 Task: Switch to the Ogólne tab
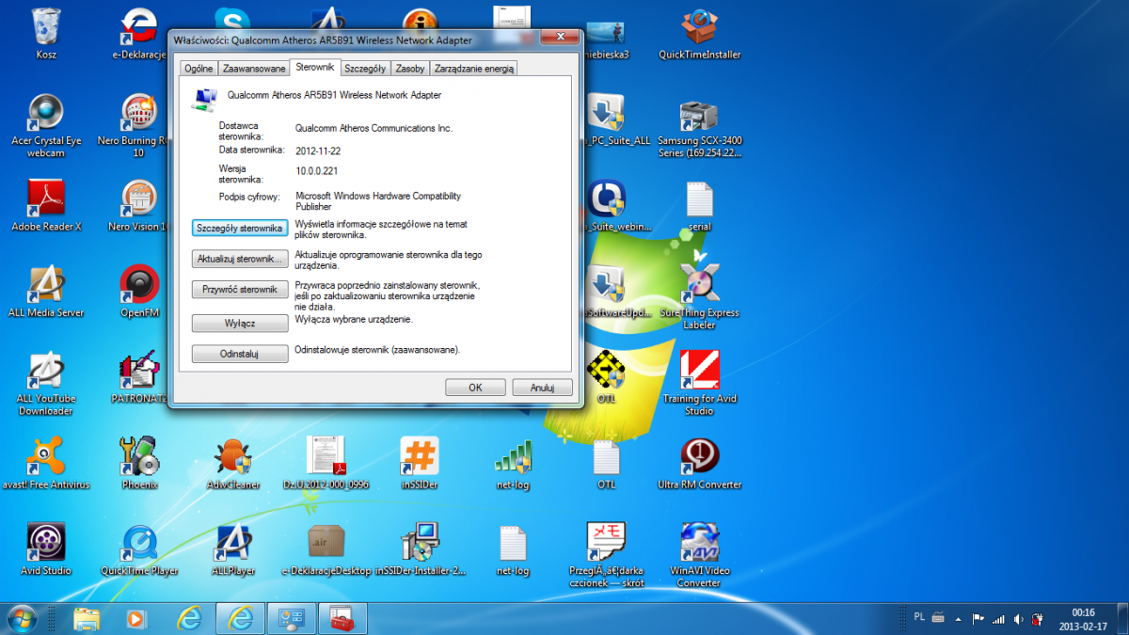point(199,69)
